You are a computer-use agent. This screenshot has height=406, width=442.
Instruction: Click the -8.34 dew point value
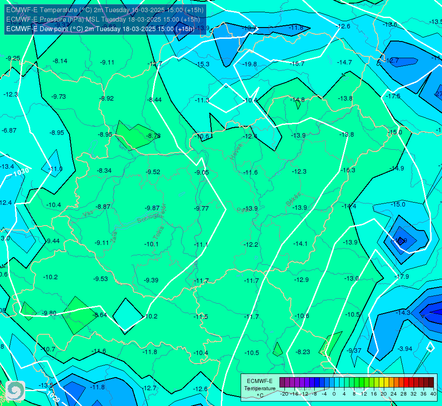(104, 171)
